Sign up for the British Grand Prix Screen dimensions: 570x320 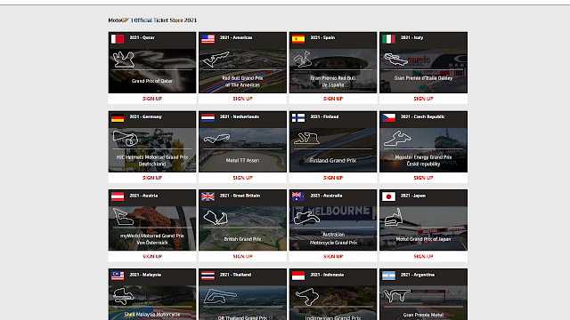point(242,257)
